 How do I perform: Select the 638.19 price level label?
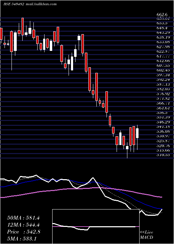[163, 38]
